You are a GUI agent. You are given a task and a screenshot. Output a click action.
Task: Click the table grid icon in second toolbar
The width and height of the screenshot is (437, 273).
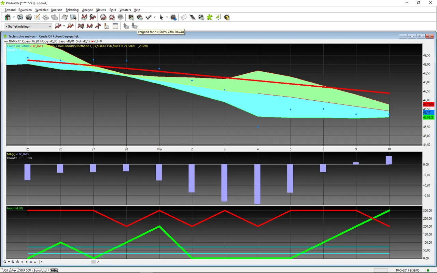pyautogui.click(x=115, y=26)
